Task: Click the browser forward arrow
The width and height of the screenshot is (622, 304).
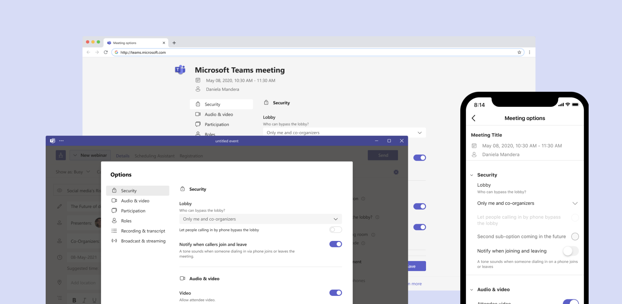Action: tap(97, 52)
